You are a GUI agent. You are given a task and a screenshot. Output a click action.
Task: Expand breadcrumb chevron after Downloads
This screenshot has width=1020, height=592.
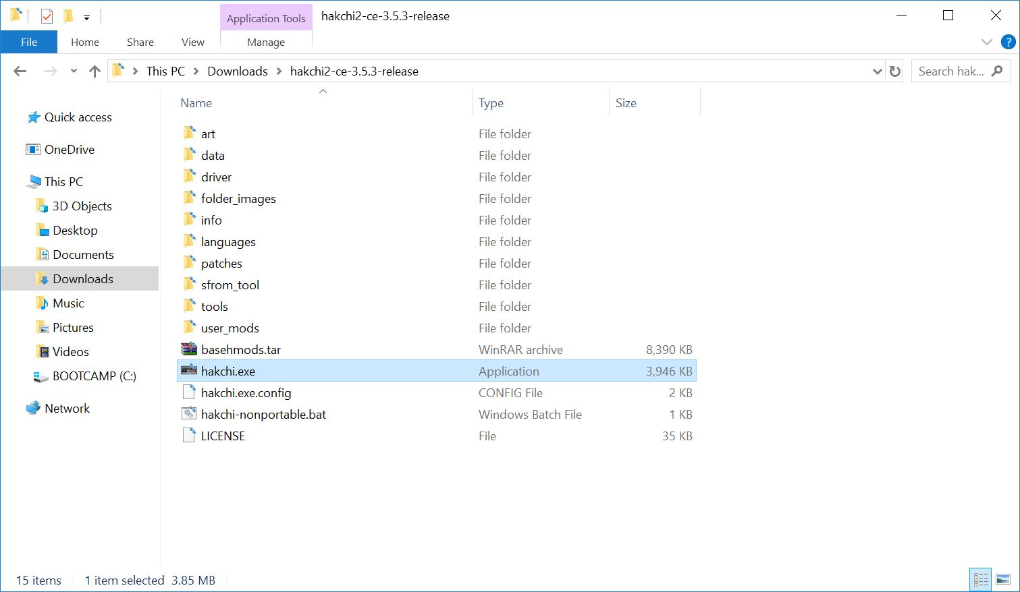point(279,71)
